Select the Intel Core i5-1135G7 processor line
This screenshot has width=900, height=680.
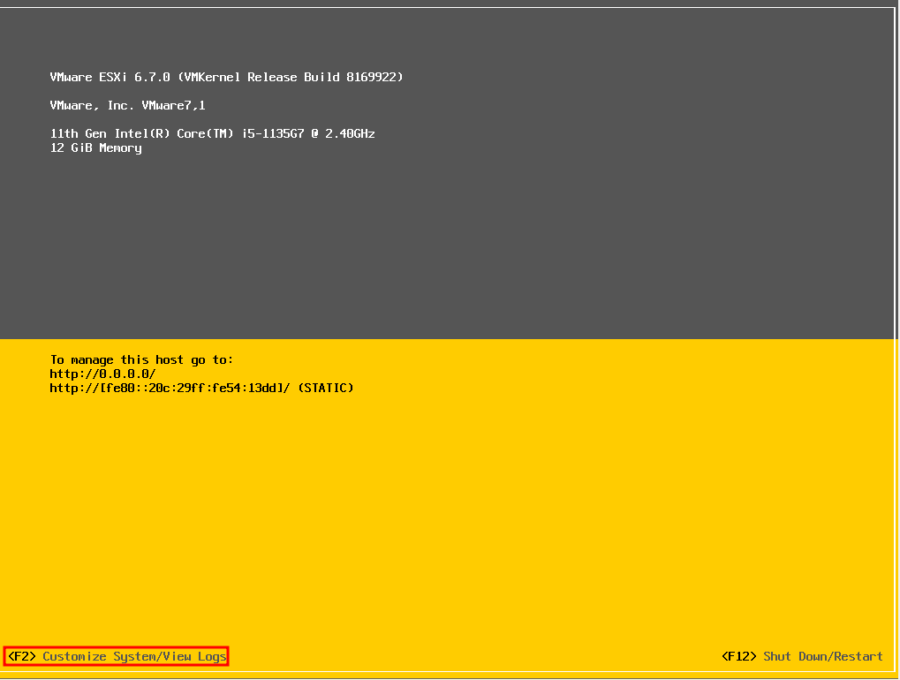[x=212, y=133]
